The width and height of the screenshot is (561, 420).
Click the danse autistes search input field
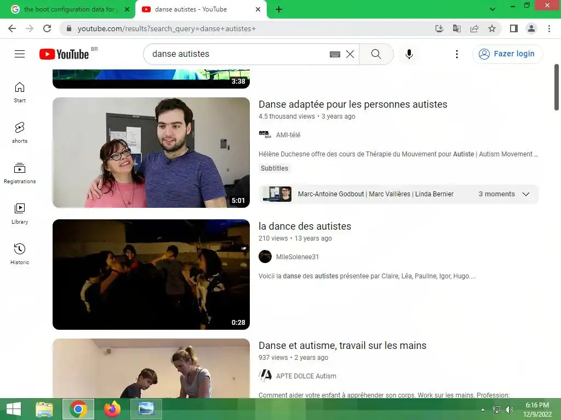pyautogui.click(x=236, y=54)
